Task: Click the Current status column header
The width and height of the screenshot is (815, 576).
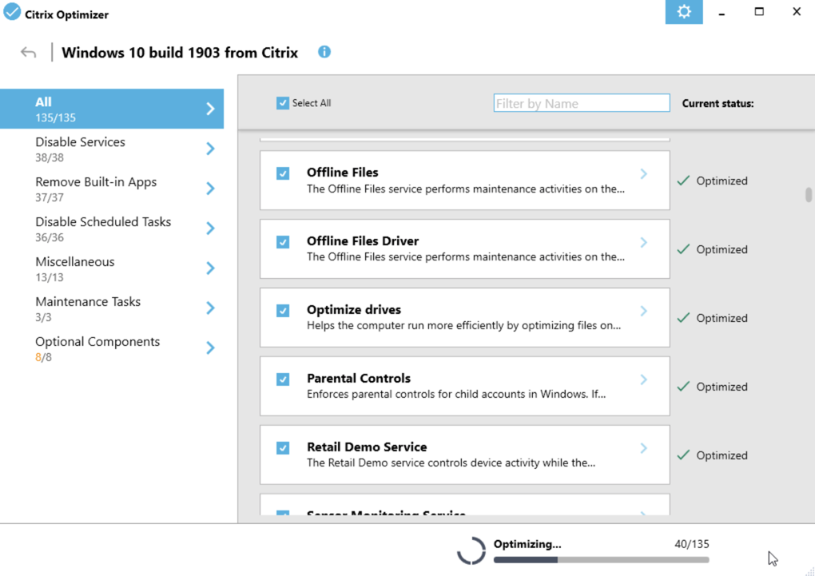Action: coord(718,103)
